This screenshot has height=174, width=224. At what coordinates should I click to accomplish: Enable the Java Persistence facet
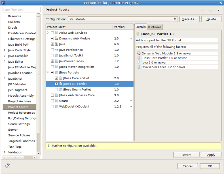click(x=52, y=50)
